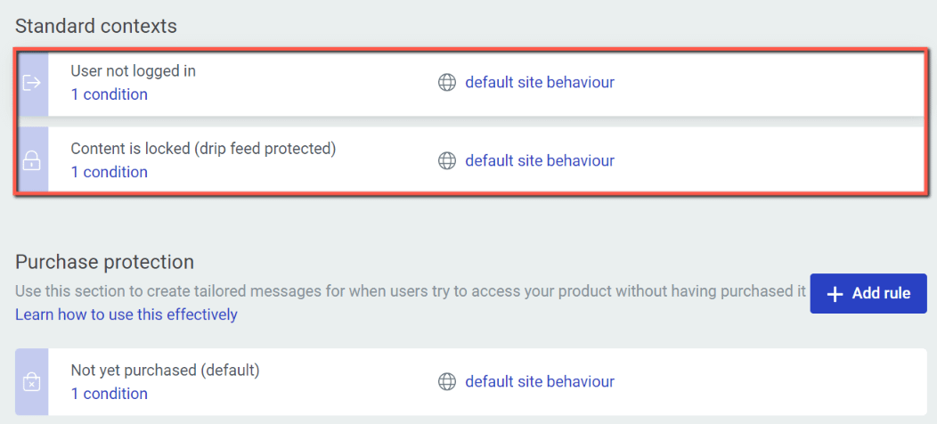The image size is (937, 424).
Task: Select the Not yet purchased (default) title
Action: (166, 371)
